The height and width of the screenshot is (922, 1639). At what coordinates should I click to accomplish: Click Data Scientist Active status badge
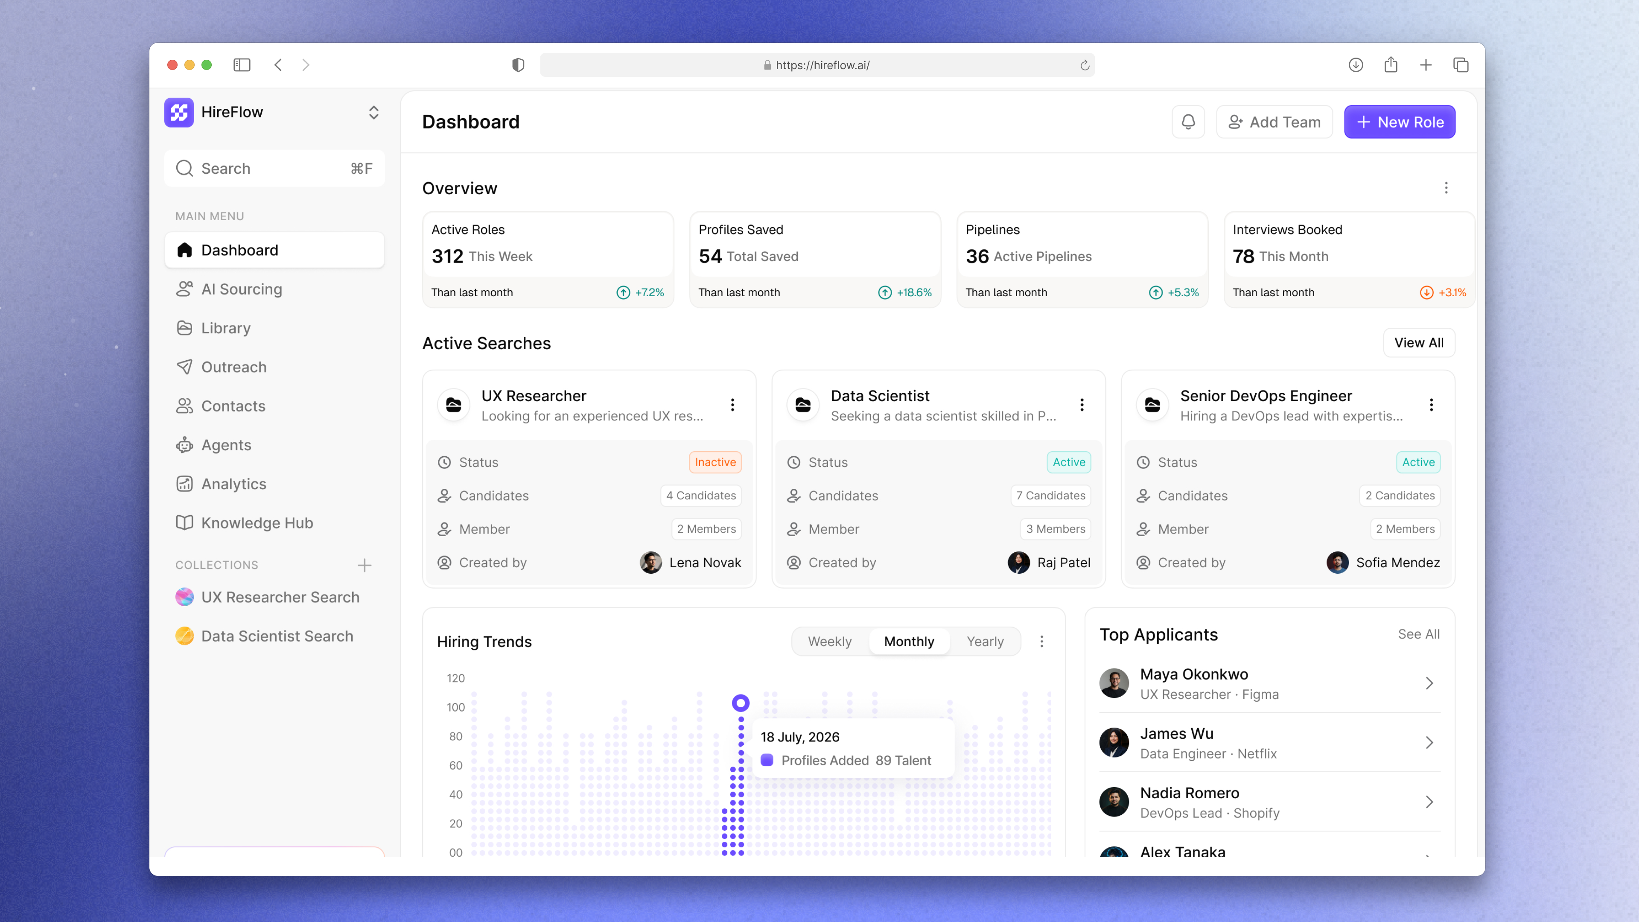click(1069, 462)
